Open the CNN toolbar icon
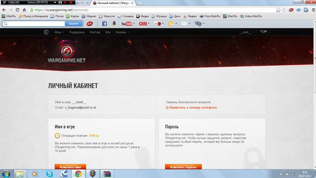The image size is (316, 178). click(143, 24)
